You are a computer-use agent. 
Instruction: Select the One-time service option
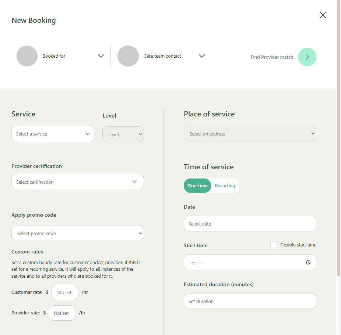pos(197,186)
